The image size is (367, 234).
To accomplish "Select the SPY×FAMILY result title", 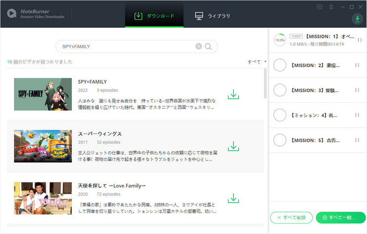I will [x=92, y=82].
